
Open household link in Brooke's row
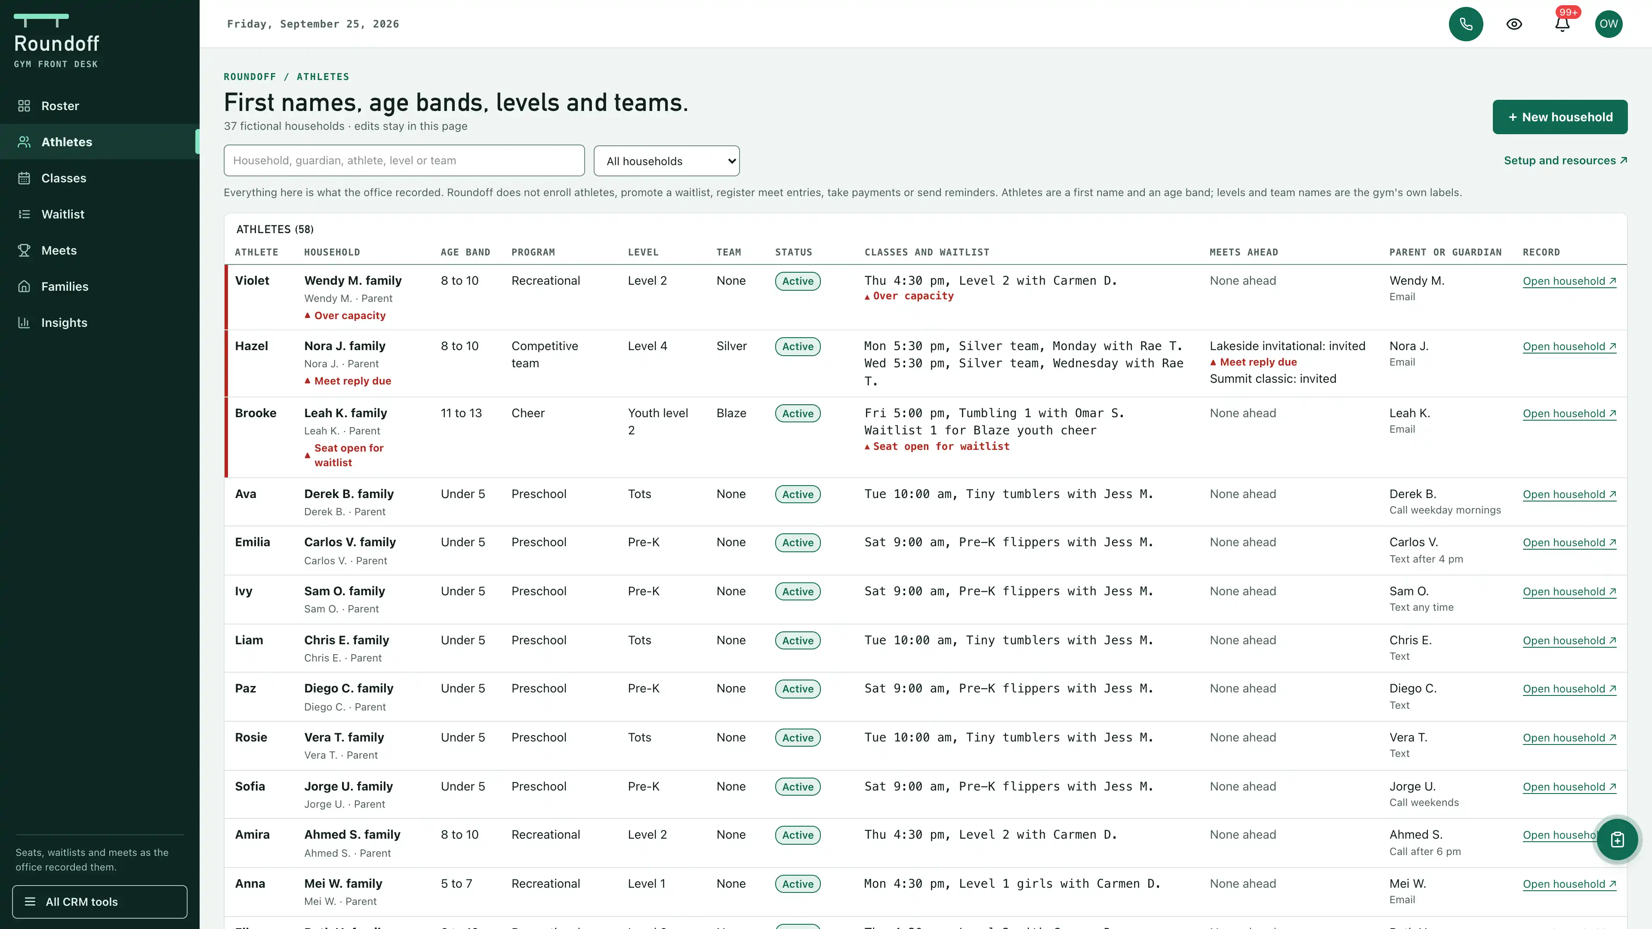pyautogui.click(x=1569, y=413)
